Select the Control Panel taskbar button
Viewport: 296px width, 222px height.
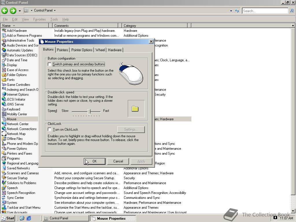tap(66, 218)
